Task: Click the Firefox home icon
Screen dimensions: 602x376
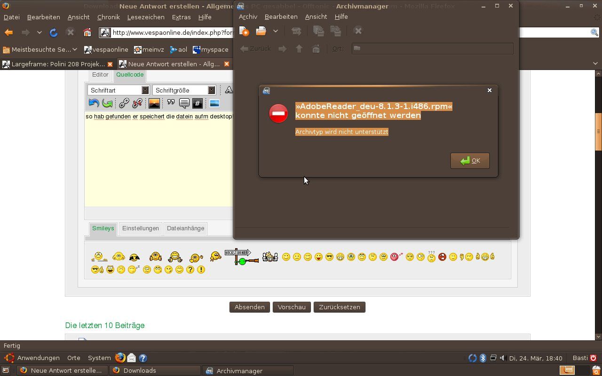Action: point(87,32)
